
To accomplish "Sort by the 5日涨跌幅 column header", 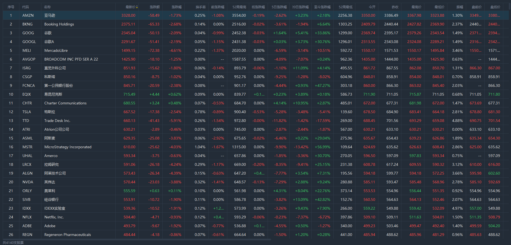I will click(x=279, y=7).
